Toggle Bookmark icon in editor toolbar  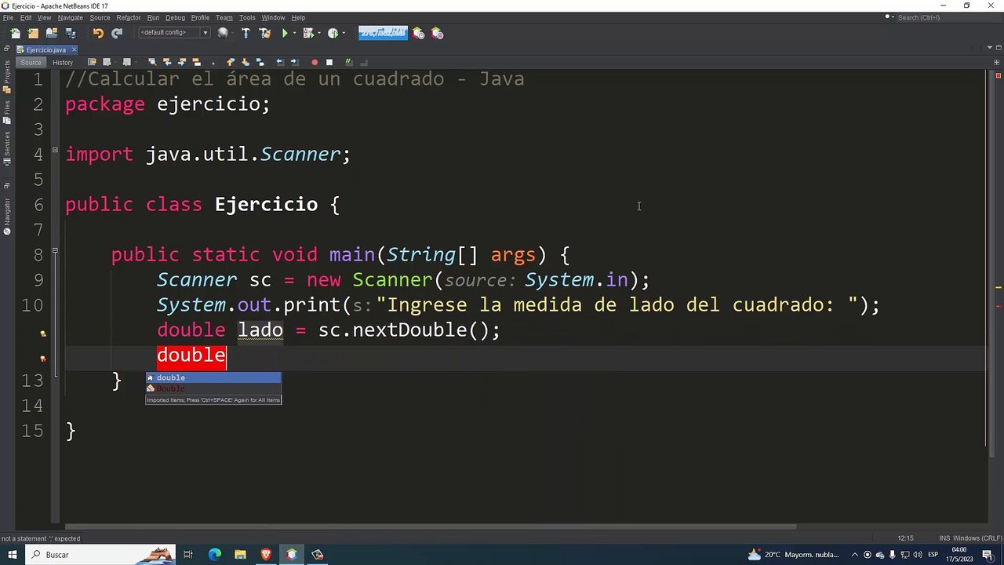click(x=260, y=62)
